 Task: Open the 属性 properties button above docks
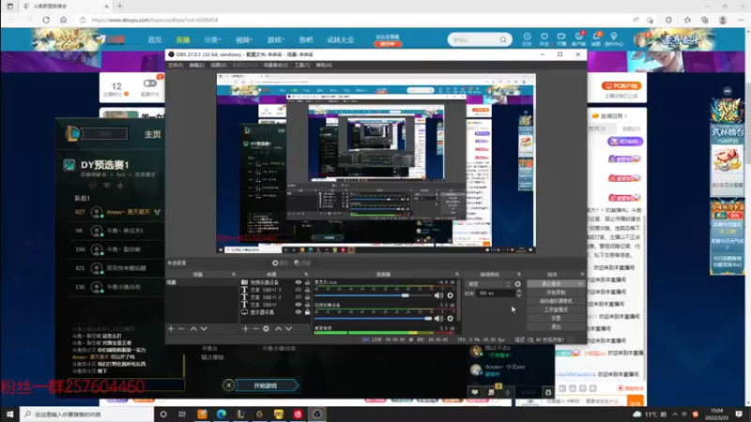pyautogui.click(x=280, y=263)
